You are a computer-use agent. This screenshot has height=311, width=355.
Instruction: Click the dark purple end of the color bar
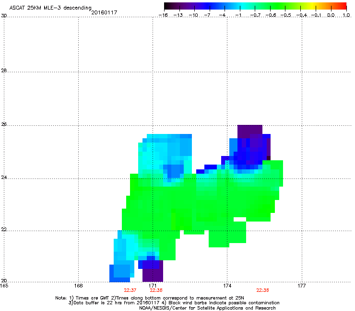pos(169,6)
